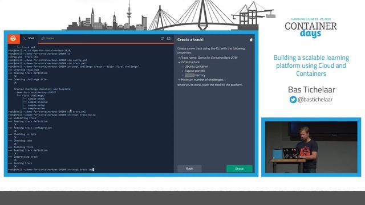Click the notes icon beside Create a track
Image resolution: width=365 pixels, height=205 pixels.
[251, 40]
